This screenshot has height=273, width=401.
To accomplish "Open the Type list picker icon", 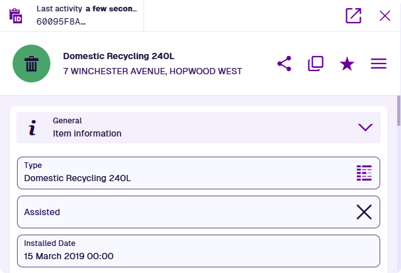I will click(x=364, y=173).
